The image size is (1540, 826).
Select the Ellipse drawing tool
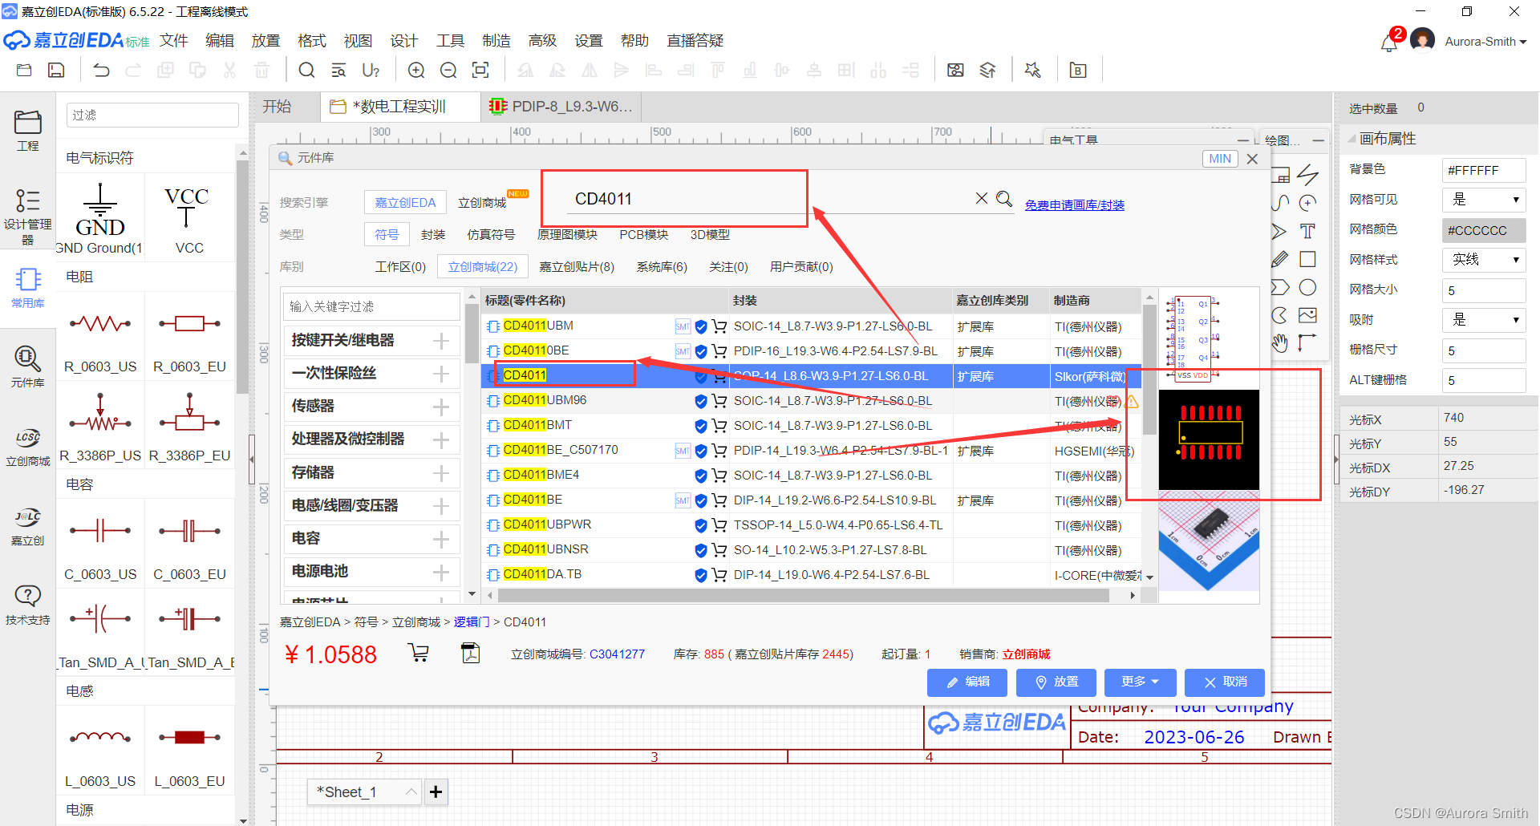tap(1307, 287)
